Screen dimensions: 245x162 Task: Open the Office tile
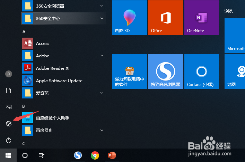pos(165,18)
